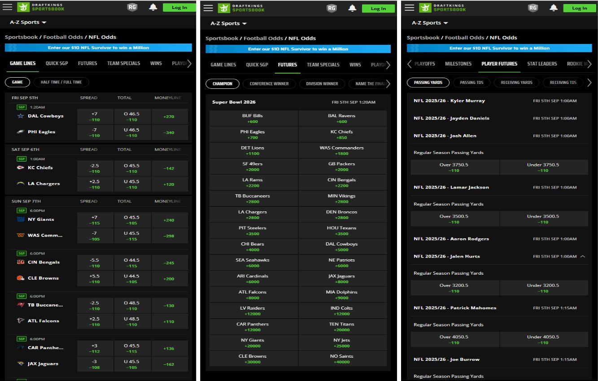Click the $10 NFL Survivor promo banner
This screenshot has height=381, width=598.
tap(100, 48)
